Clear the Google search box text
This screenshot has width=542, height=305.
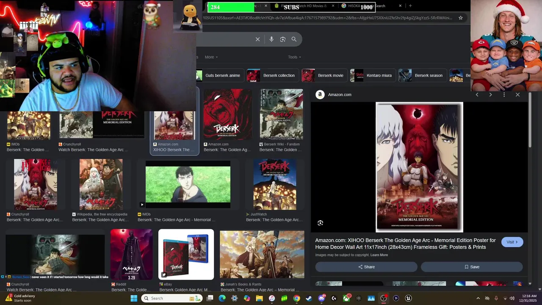pyautogui.click(x=257, y=39)
